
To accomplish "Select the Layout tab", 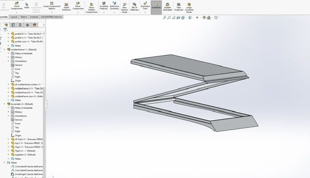I will coord(14,17).
